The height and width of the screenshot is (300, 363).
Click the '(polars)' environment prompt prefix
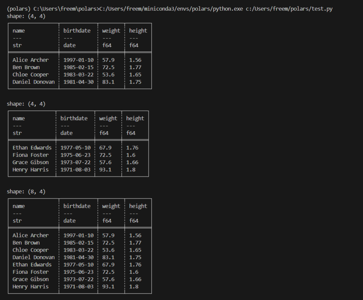19,9
